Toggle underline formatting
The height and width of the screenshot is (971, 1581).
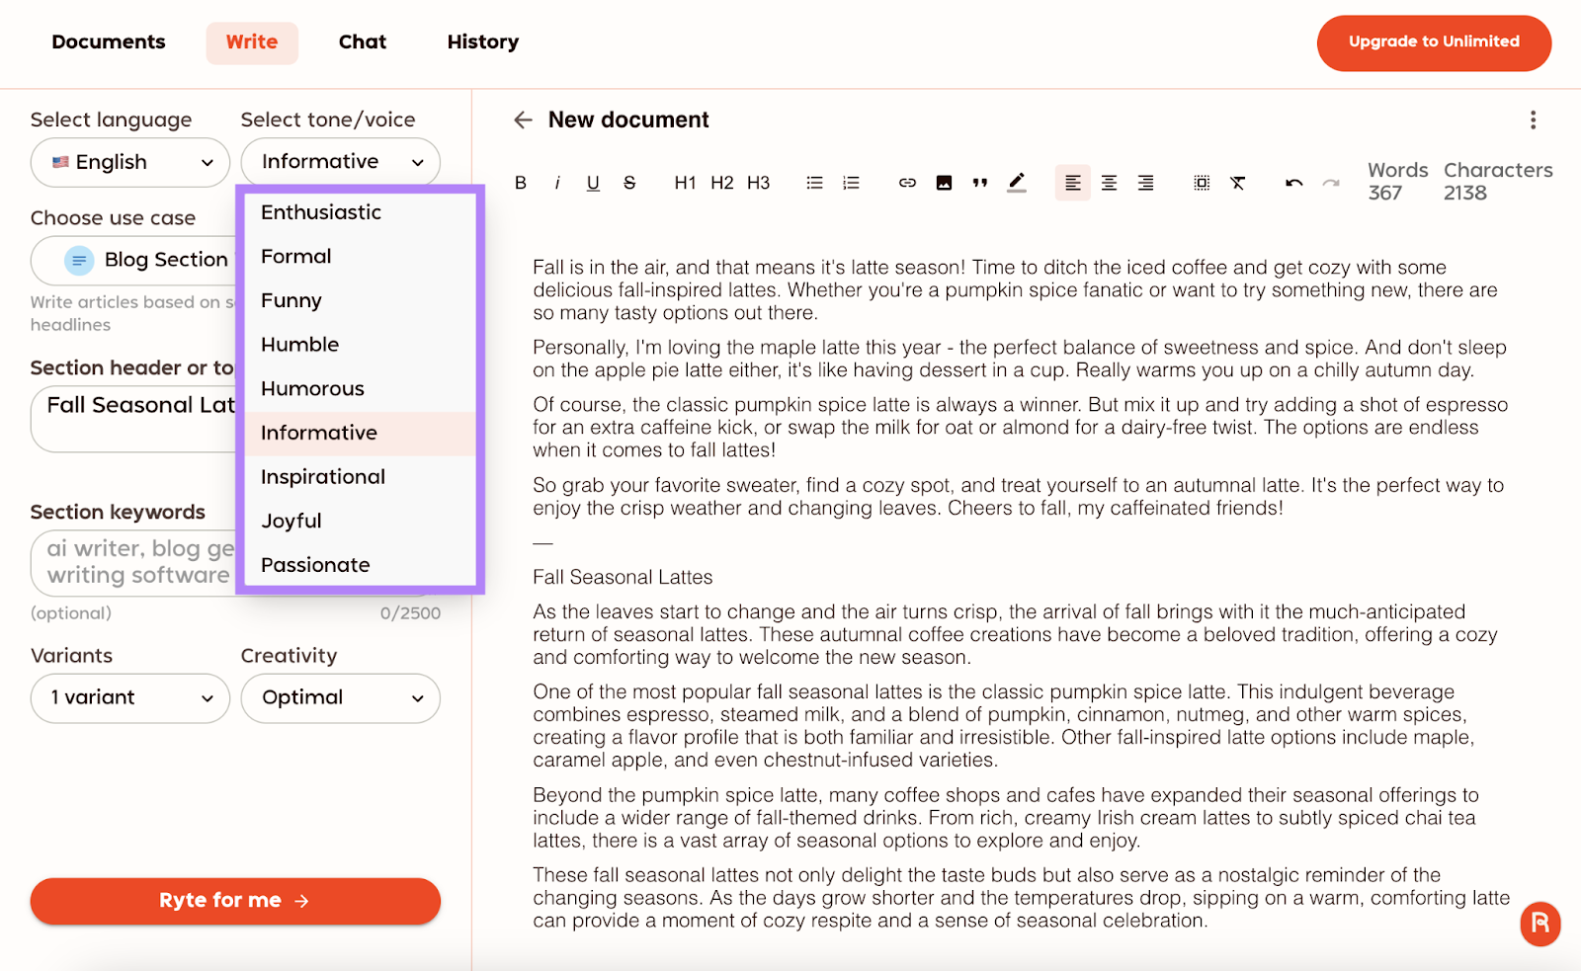(x=593, y=183)
